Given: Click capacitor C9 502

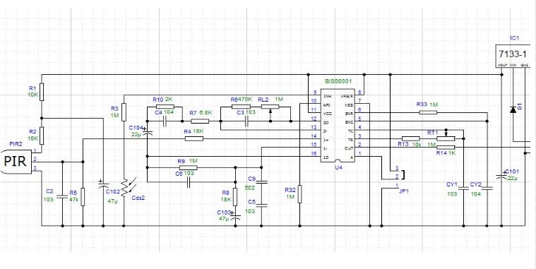Looking at the screenshot, I should point(261,182).
